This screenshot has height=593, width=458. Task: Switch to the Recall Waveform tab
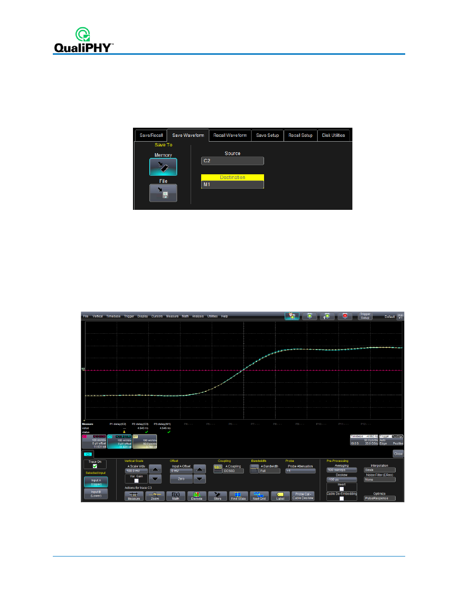pos(230,135)
